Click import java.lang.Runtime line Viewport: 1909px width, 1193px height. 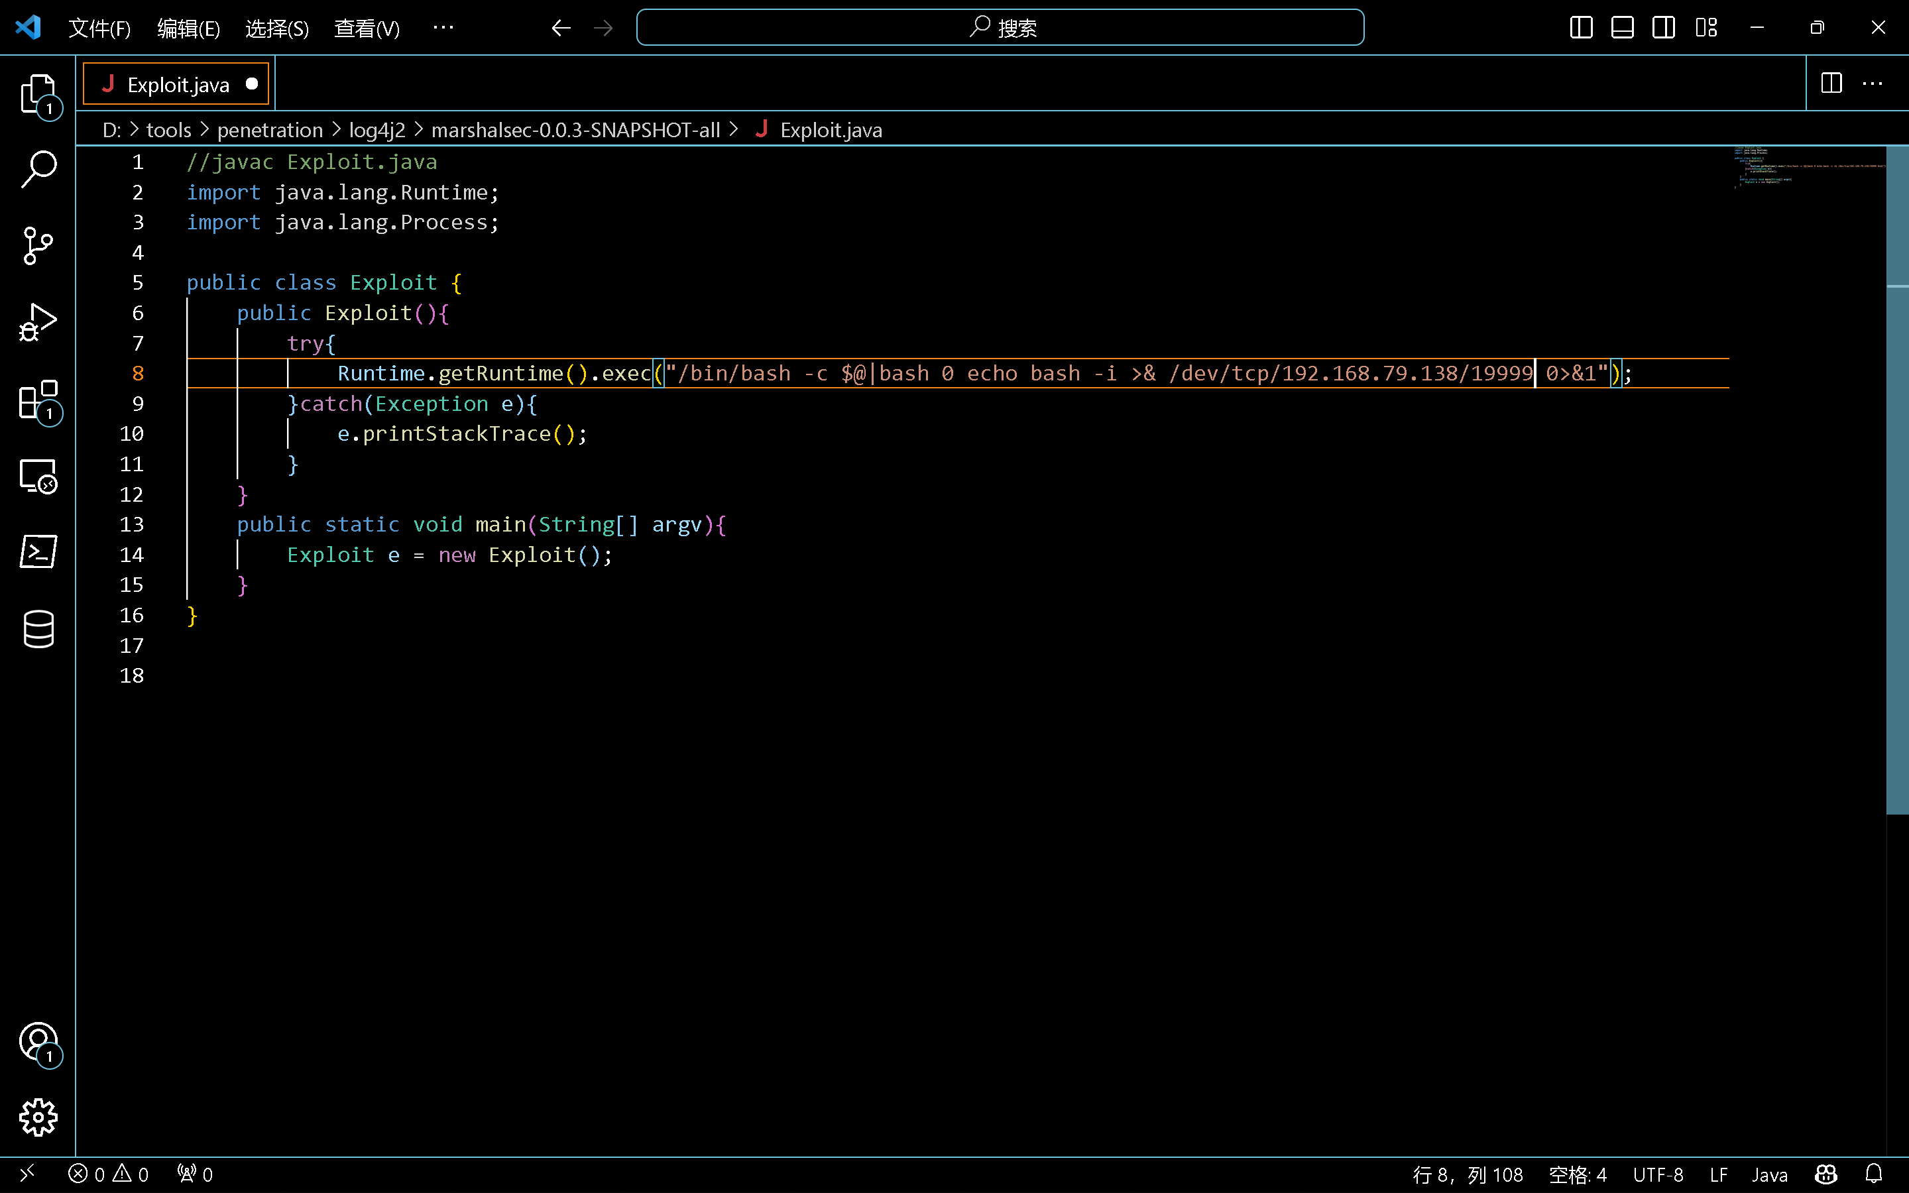point(342,192)
